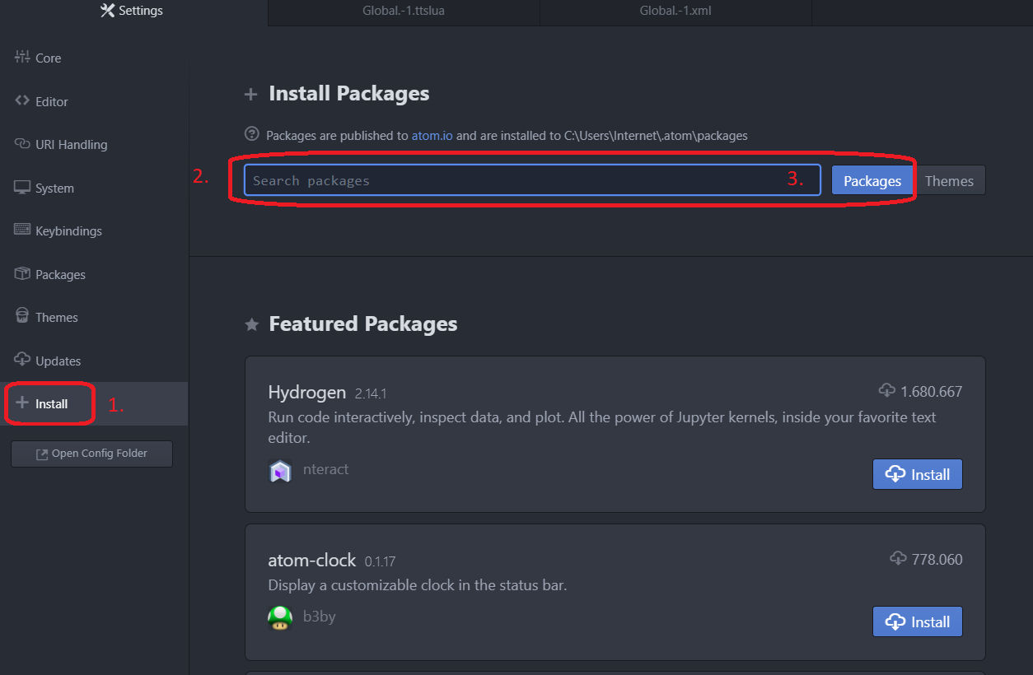Open the Core settings section

pyautogui.click(x=94, y=58)
